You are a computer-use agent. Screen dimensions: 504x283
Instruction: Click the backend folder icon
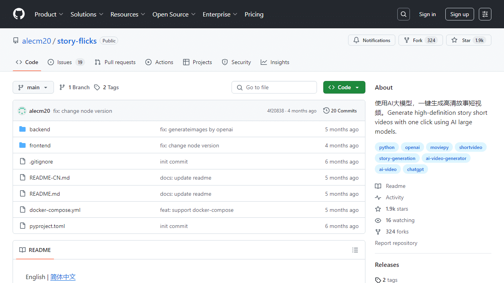click(x=22, y=129)
